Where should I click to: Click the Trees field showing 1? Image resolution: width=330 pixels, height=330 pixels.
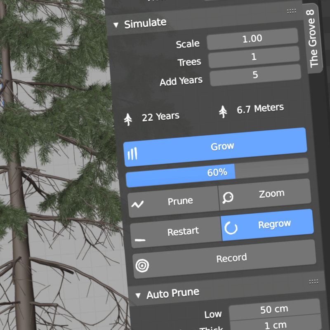click(x=254, y=57)
